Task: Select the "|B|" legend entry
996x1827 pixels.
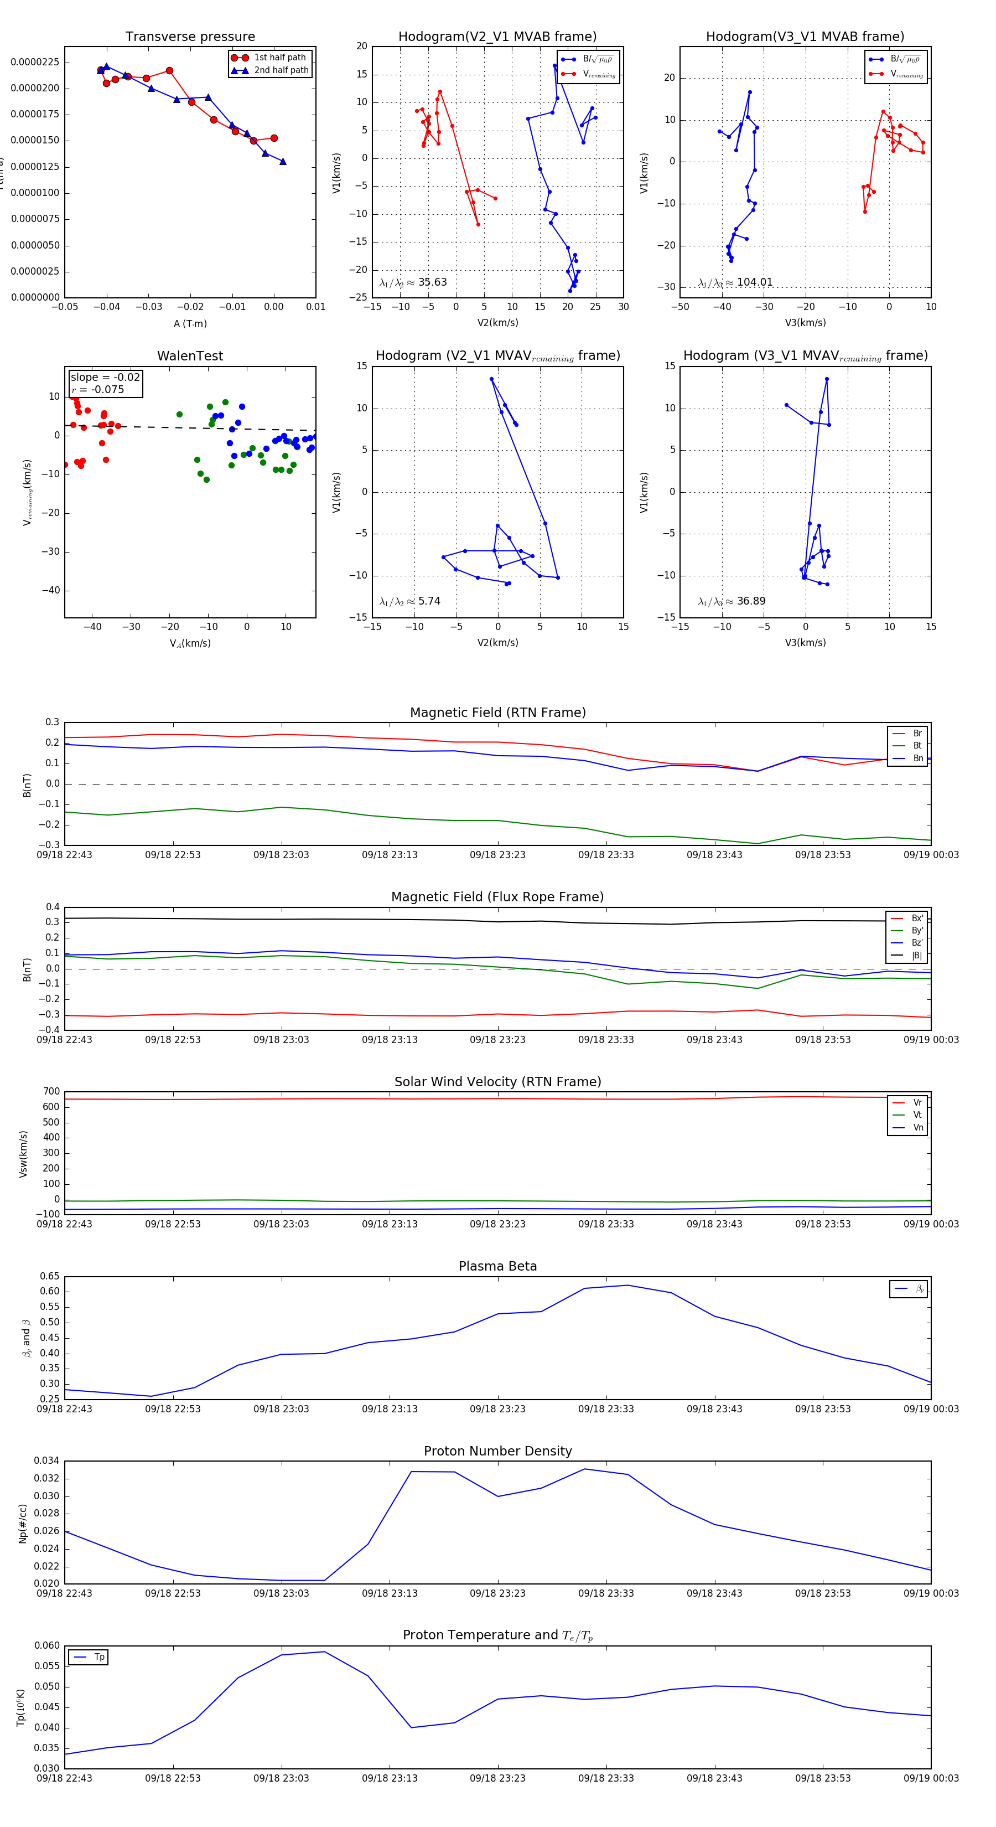Action: coord(907,956)
